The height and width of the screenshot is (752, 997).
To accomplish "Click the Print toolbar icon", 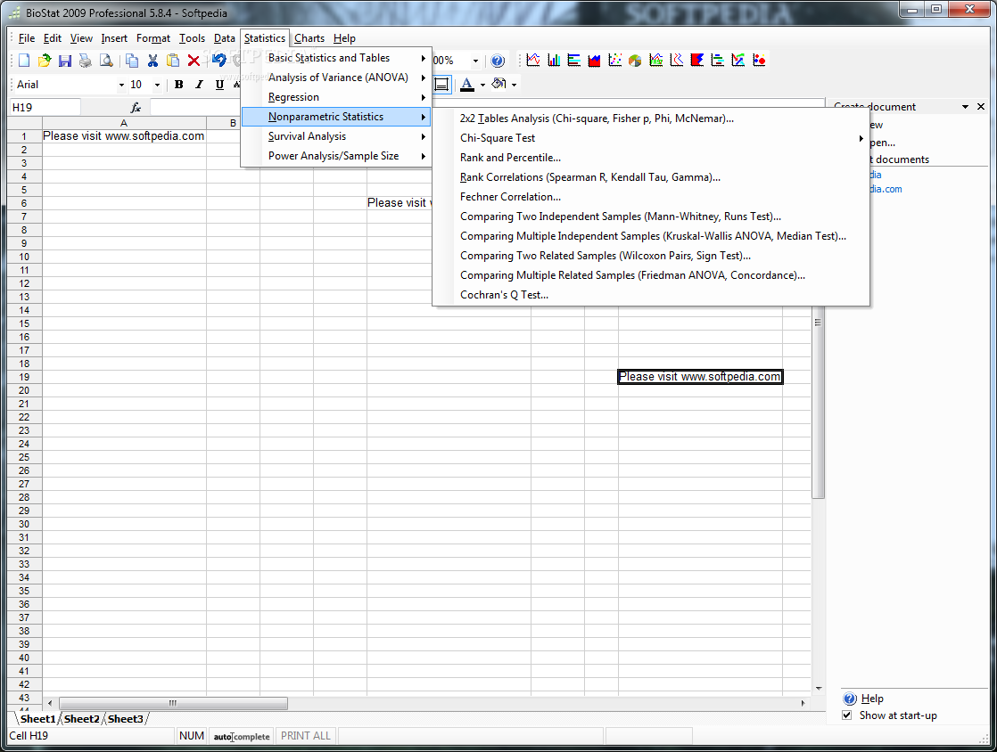I will click(86, 61).
